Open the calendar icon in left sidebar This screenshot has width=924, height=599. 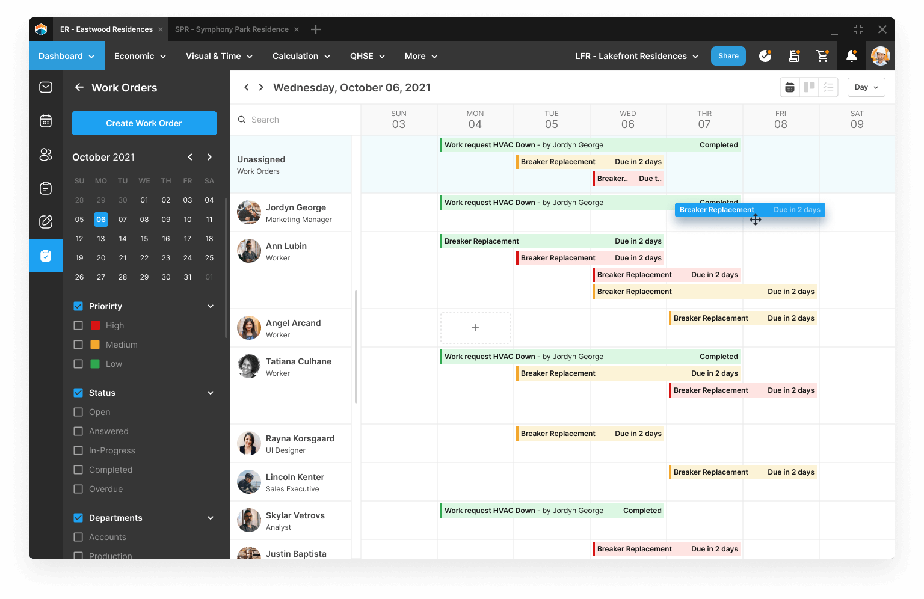46,121
